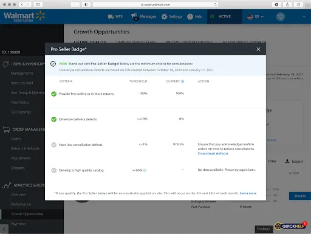Select Growth Opportunities in sidebar
311x234 pixels.
(x=27, y=214)
